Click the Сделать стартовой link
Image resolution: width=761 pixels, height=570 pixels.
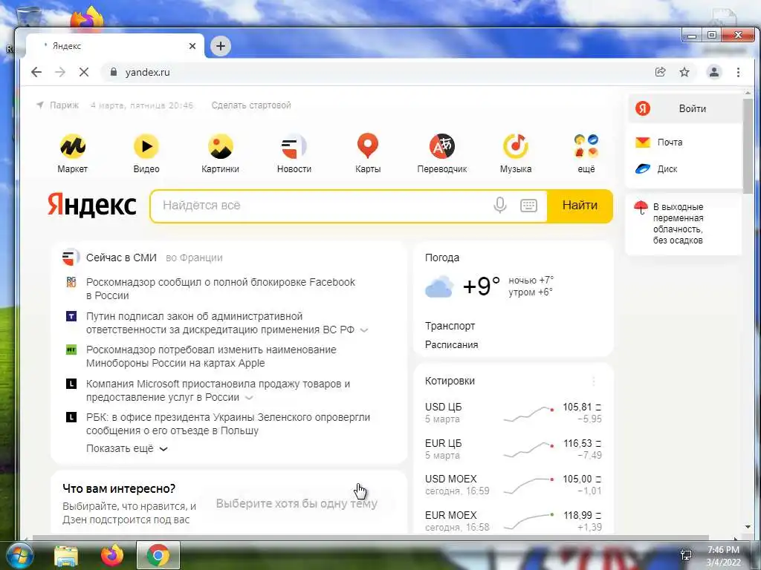[x=251, y=105]
